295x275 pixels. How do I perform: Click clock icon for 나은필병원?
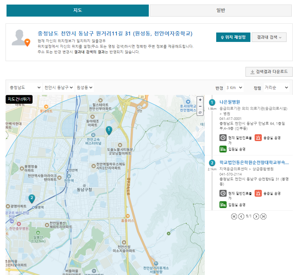[x=223, y=138]
